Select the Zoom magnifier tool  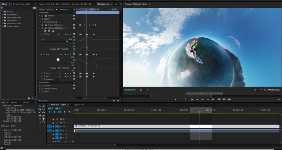[43, 122]
